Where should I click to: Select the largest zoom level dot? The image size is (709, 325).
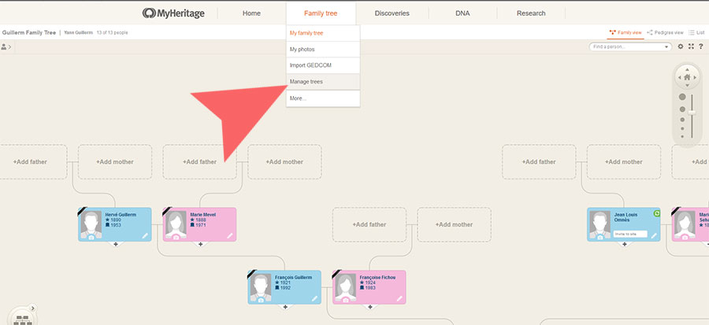click(682, 97)
